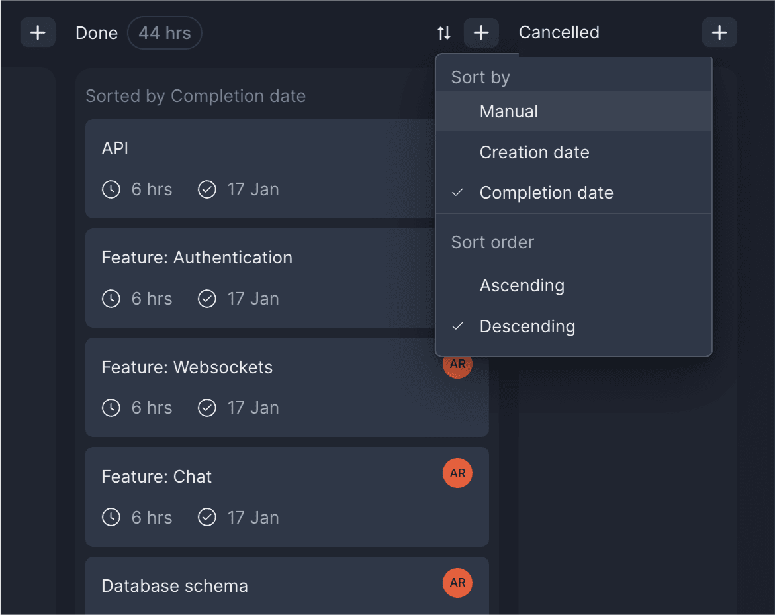The width and height of the screenshot is (775, 615).
Task: Click AR avatar on Feature: Websockets card
Action: tap(458, 367)
